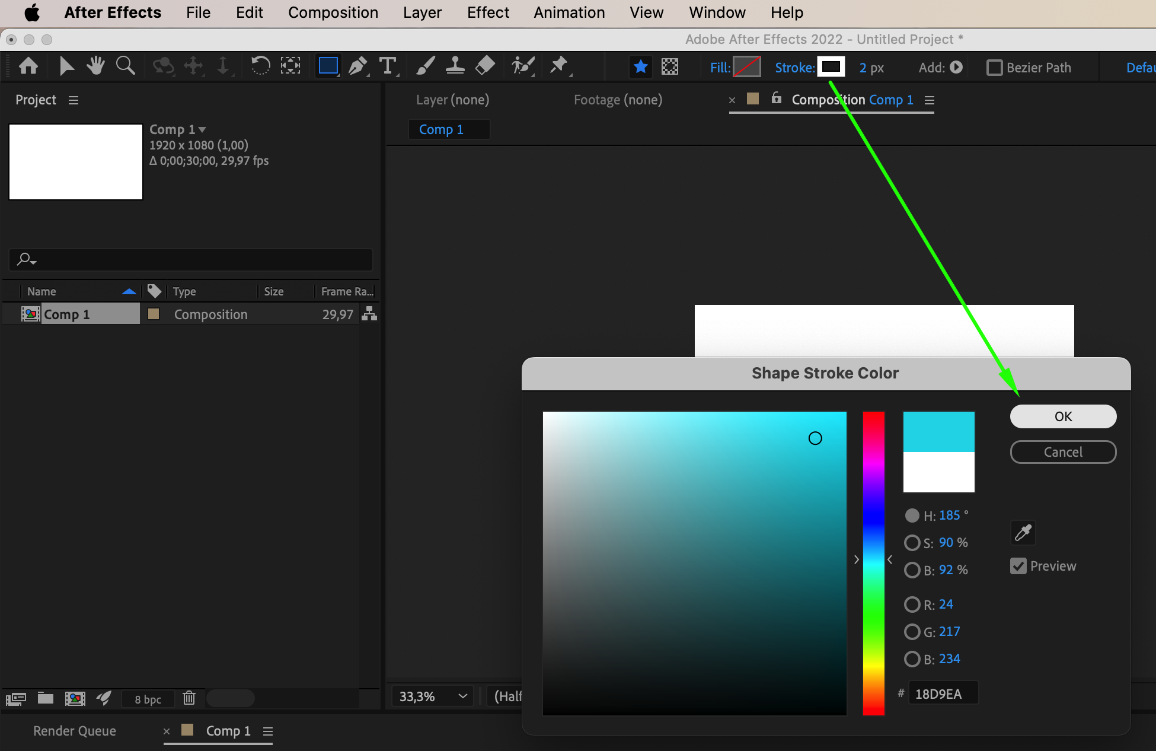Select the Hand tool
This screenshot has height=751, width=1156.
click(95, 66)
